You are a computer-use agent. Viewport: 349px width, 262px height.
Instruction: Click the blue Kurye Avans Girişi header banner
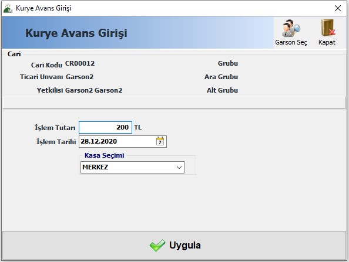(x=137, y=32)
